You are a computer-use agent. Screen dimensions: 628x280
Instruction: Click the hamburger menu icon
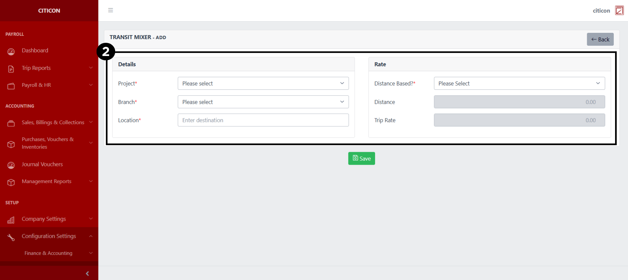(x=111, y=10)
